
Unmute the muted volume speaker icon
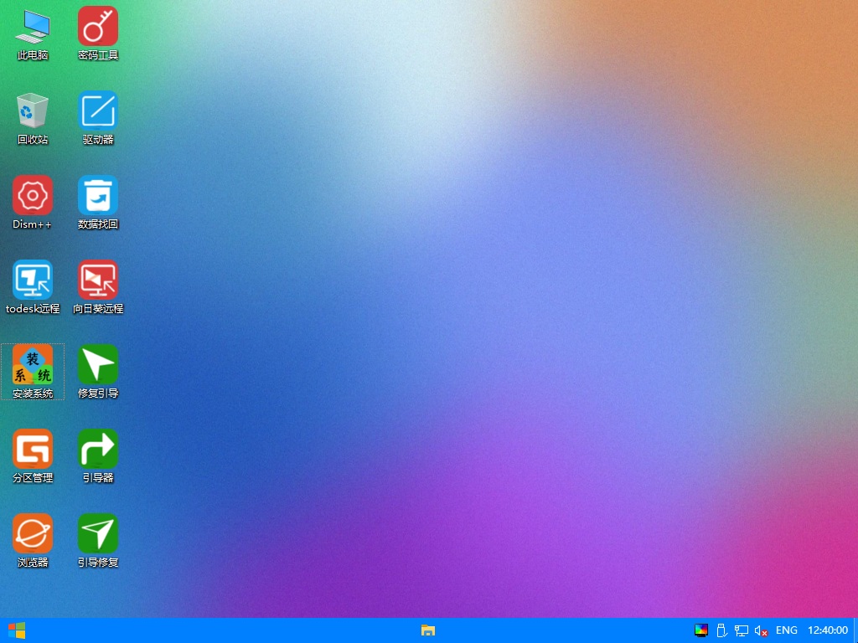coord(761,630)
